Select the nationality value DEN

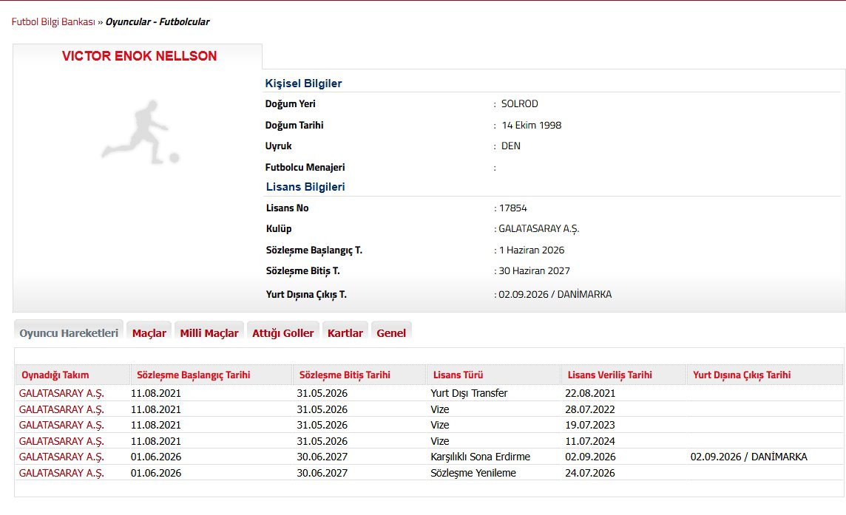point(511,146)
